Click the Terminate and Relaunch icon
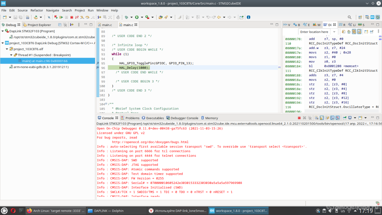Image resolution: width=382 pixels, height=215 pixels. pyautogui.click(x=56, y=17)
